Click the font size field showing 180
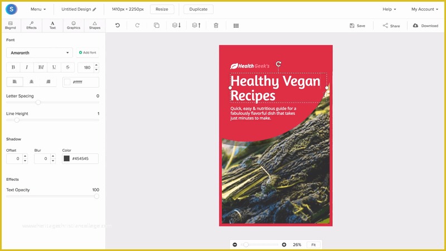Image resolution: width=446 pixels, height=251 pixels. [86, 67]
